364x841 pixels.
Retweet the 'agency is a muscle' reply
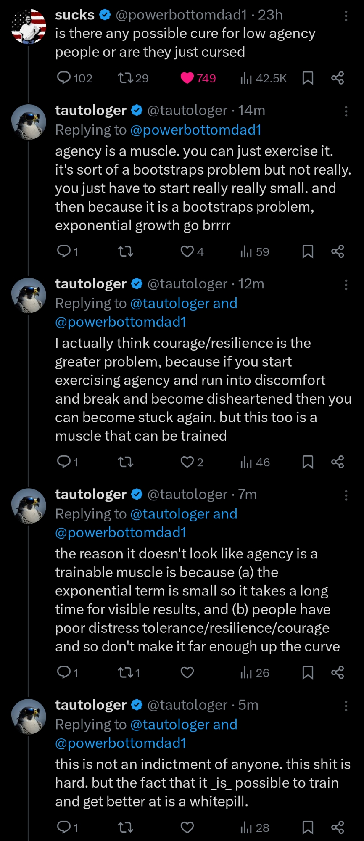tap(126, 251)
